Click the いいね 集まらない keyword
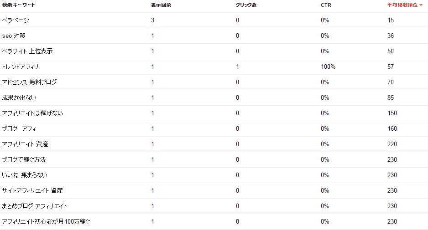 pyautogui.click(x=25, y=175)
